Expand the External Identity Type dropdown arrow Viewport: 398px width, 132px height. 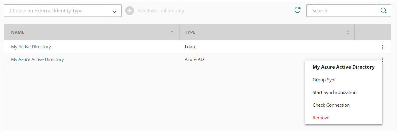tap(115, 11)
